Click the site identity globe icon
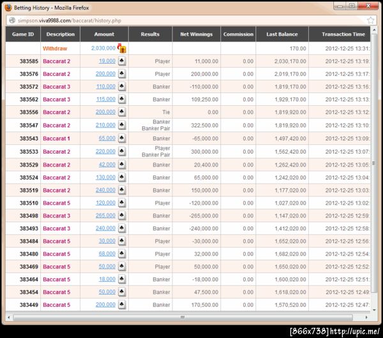The image size is (383, 338). 12,20
